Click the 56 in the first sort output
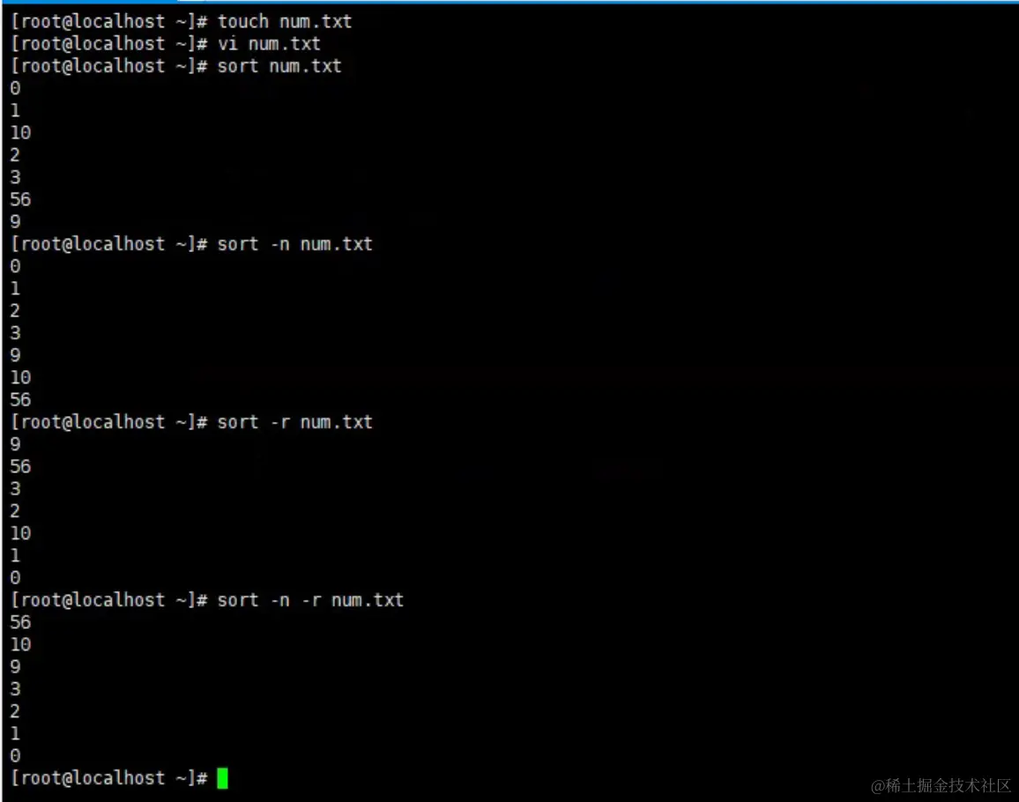This screenshot has width=1019, height=802. point(21,199)
